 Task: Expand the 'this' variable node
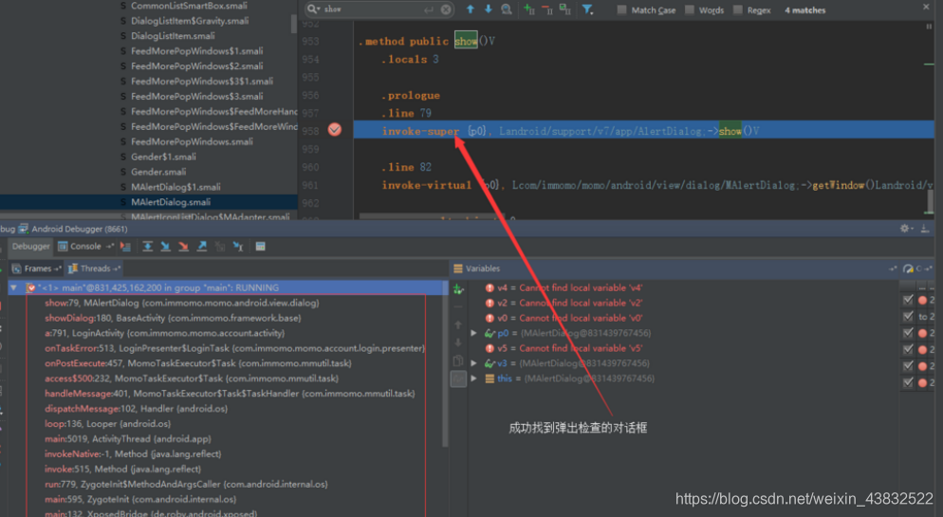474,379
